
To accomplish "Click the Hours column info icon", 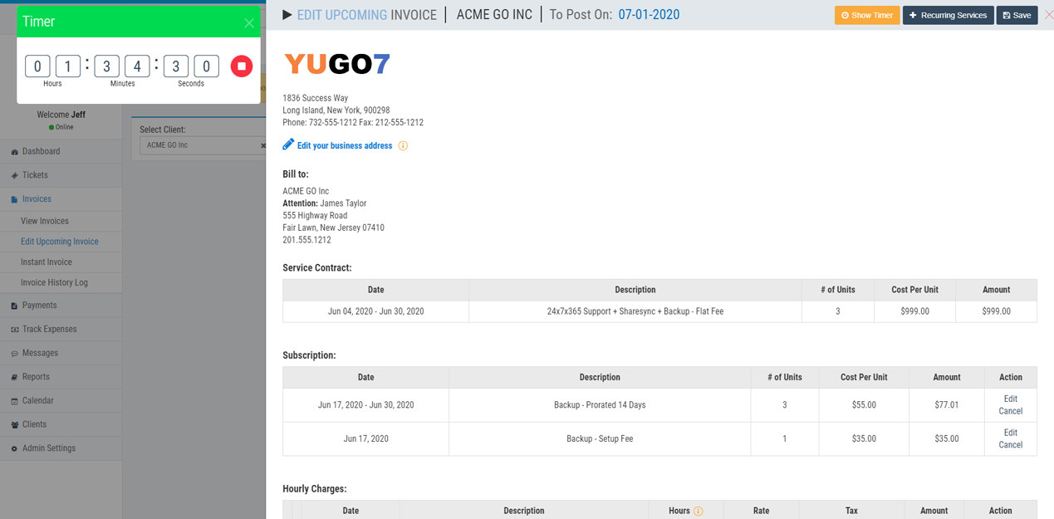I will [699, 512].
